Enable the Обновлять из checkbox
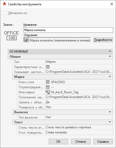This screenshot has width=116, height=148. (x=5, y=13)
